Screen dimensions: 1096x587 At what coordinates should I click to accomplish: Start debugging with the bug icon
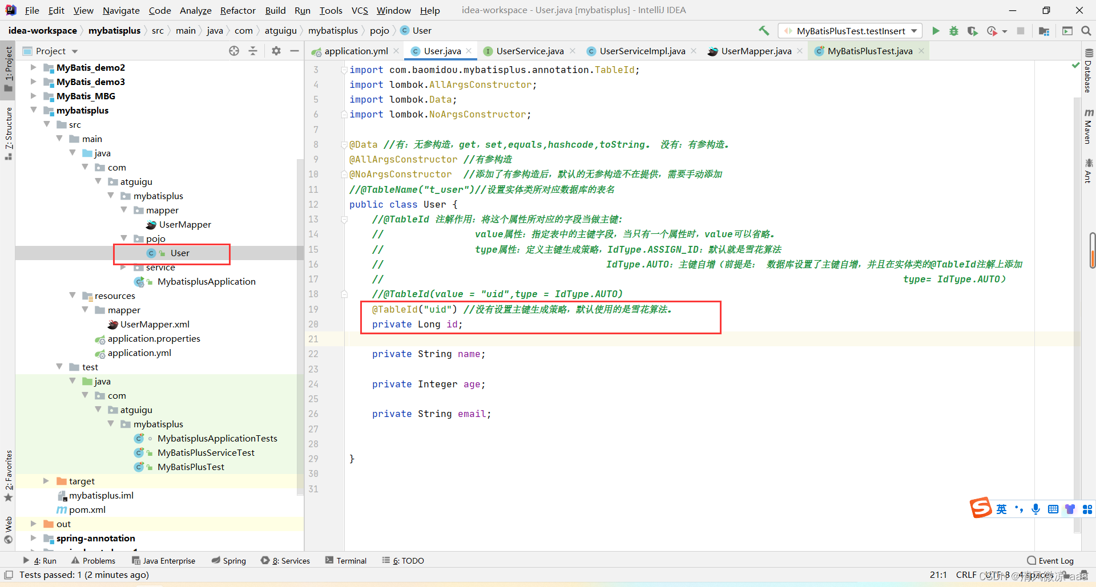click(x=954, y=31)
